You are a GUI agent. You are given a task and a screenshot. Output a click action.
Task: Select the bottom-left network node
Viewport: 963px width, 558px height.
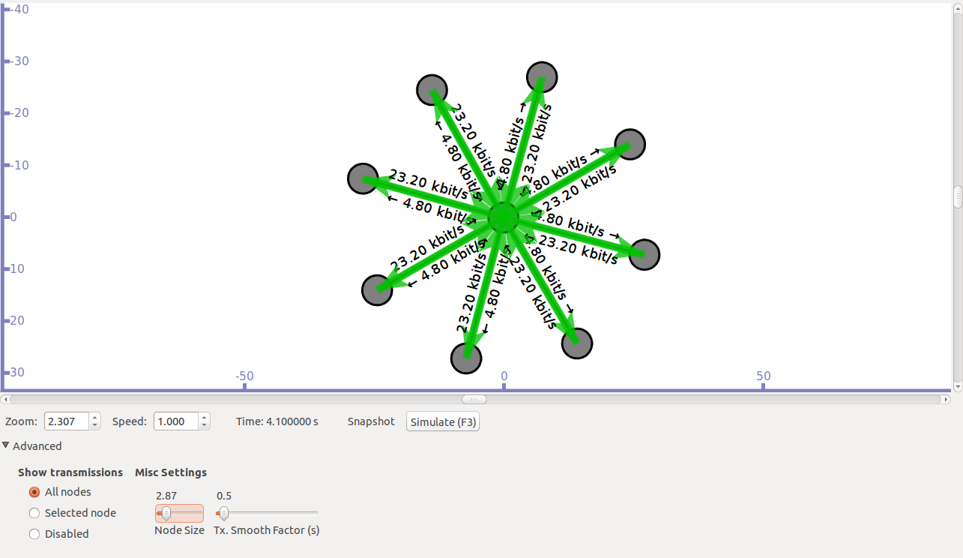click(x=377, y=289)
